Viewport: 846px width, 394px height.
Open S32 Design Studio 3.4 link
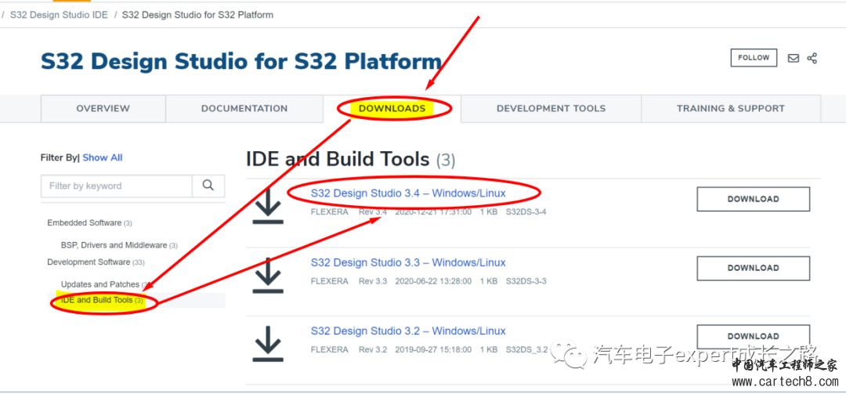pos(408,193)
